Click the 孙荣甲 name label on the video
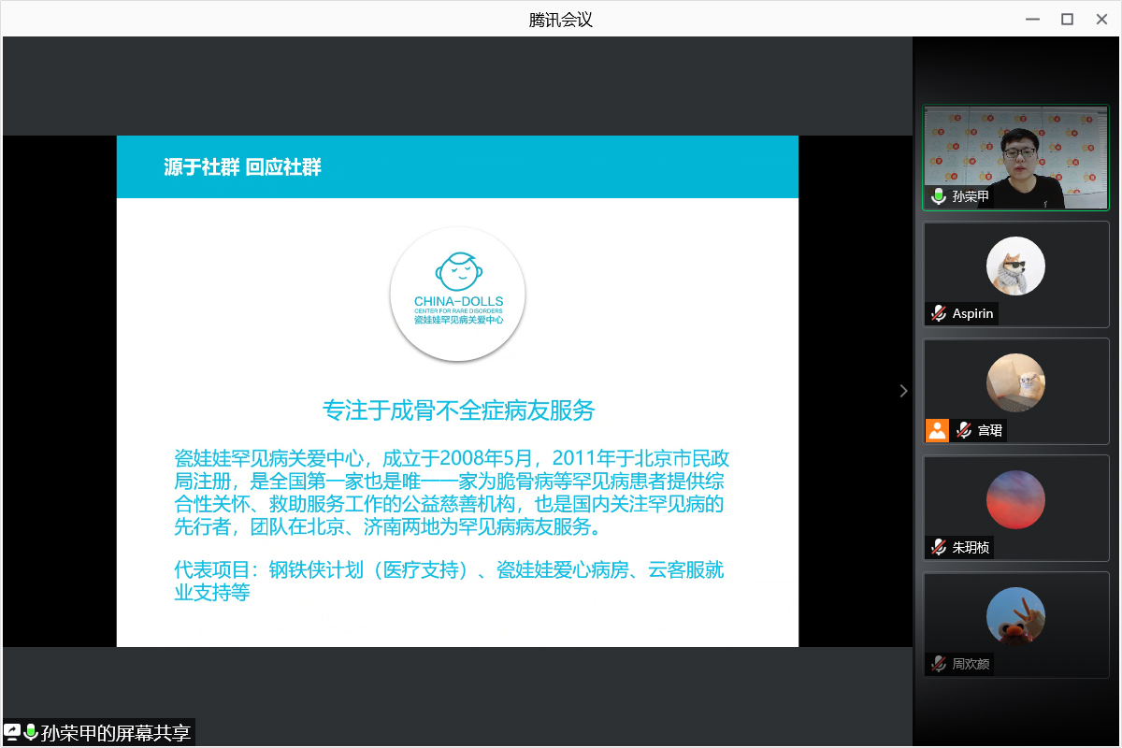1122x748 pixels. coord(971,197)
